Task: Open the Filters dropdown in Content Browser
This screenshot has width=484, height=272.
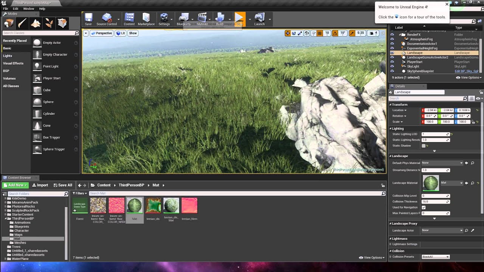Action: pyautogui.click(x=80, y=193)
